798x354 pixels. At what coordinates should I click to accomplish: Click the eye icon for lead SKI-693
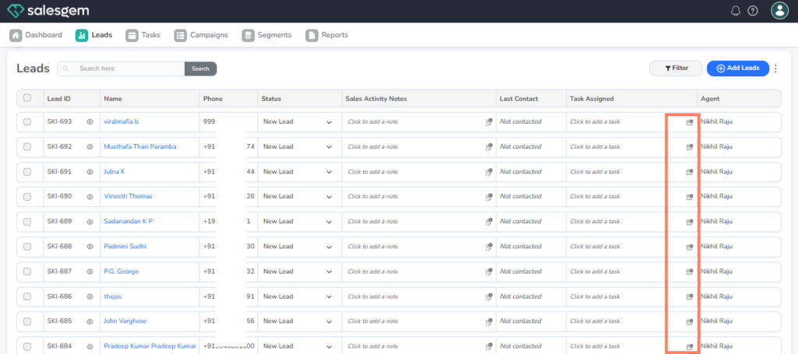(90, 122)
